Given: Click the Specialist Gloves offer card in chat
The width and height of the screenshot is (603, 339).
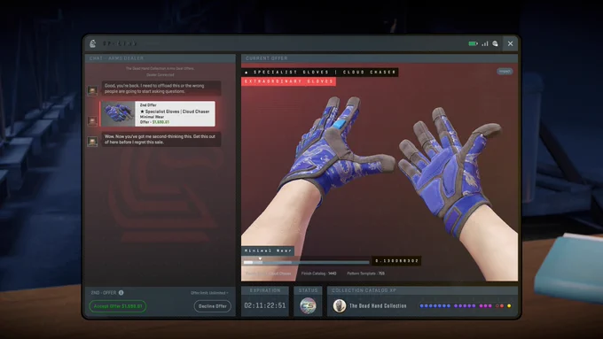Looking at the screenshot, I should tap(158, 113).
